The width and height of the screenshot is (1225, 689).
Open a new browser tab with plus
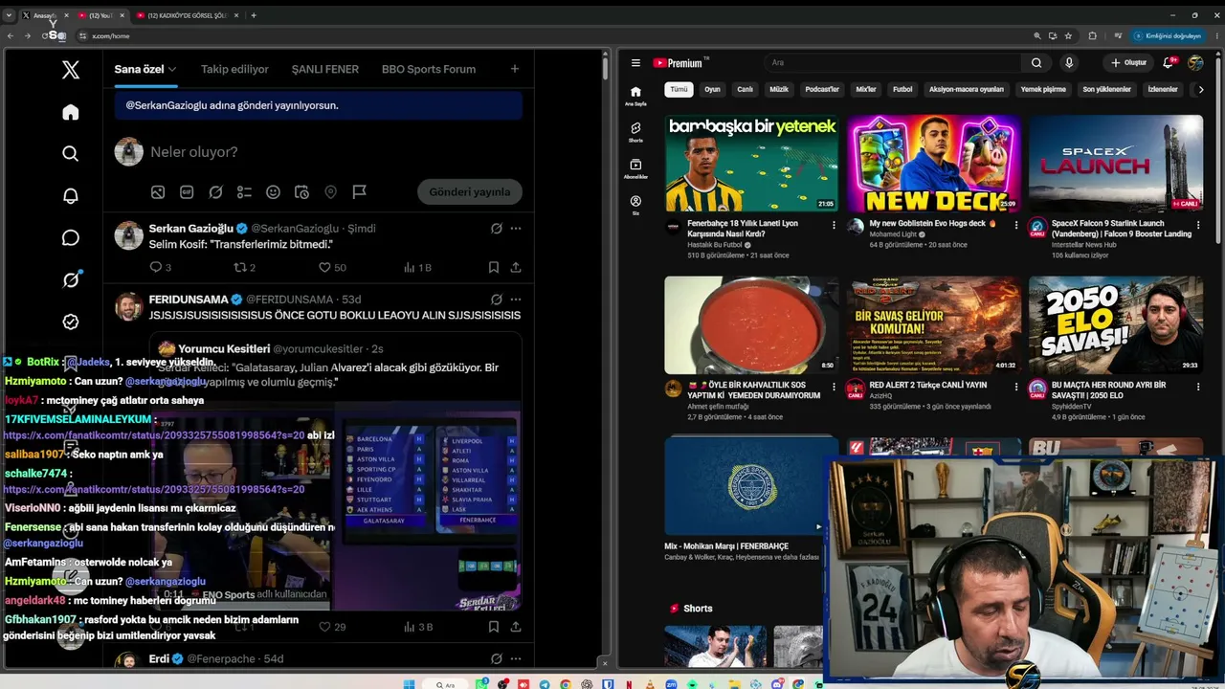(x=254, y=15)
